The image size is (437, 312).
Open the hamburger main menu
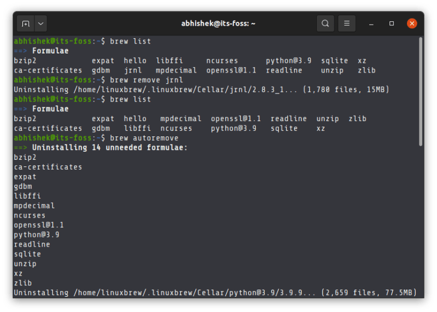[x=346, y=23]
